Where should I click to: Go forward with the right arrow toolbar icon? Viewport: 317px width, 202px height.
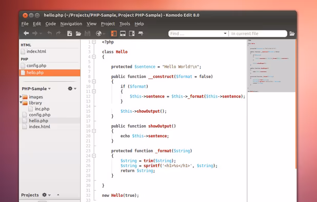coord(35,33)
